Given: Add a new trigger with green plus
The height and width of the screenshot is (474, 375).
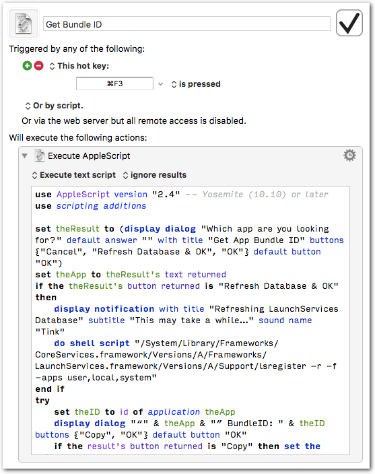Looking at the screenshot, I should (x=27, y=65).
